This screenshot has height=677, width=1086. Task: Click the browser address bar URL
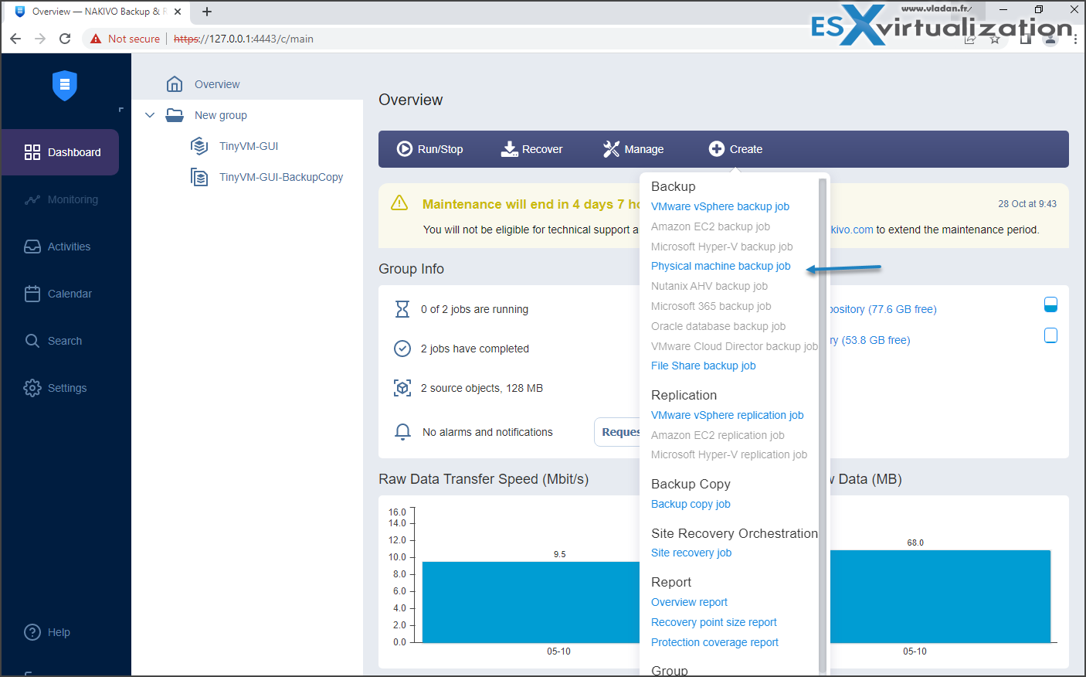pyautogui.click(x=243, y=39)
